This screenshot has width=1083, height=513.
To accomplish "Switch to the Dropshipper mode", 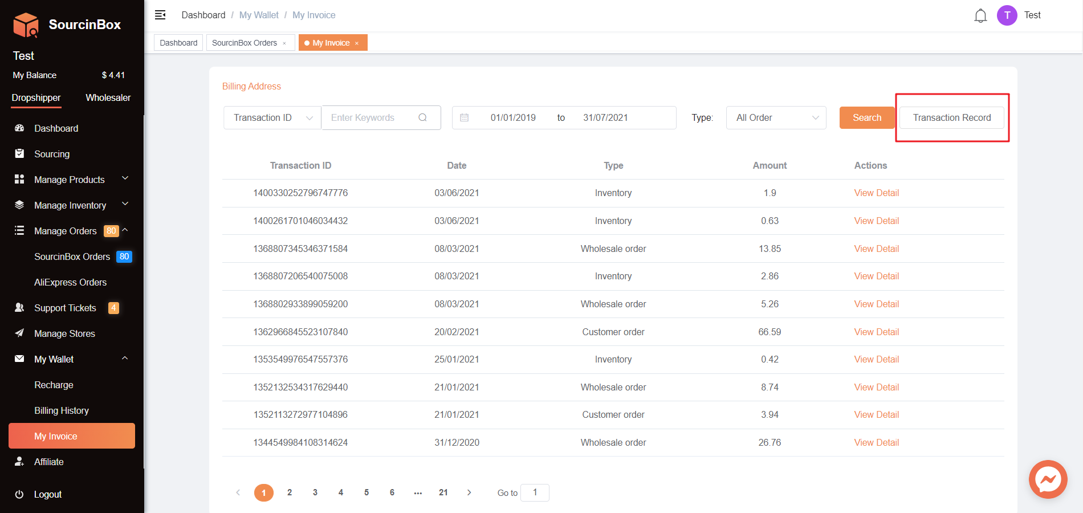I will tap(36, 97).
